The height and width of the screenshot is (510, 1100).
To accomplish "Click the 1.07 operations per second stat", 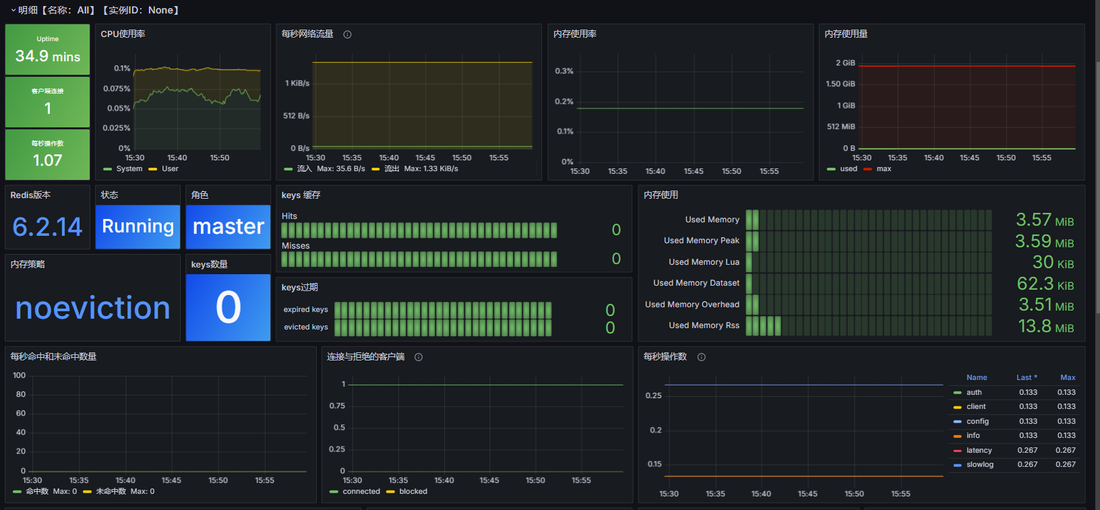I will click(x=48, y=155).
